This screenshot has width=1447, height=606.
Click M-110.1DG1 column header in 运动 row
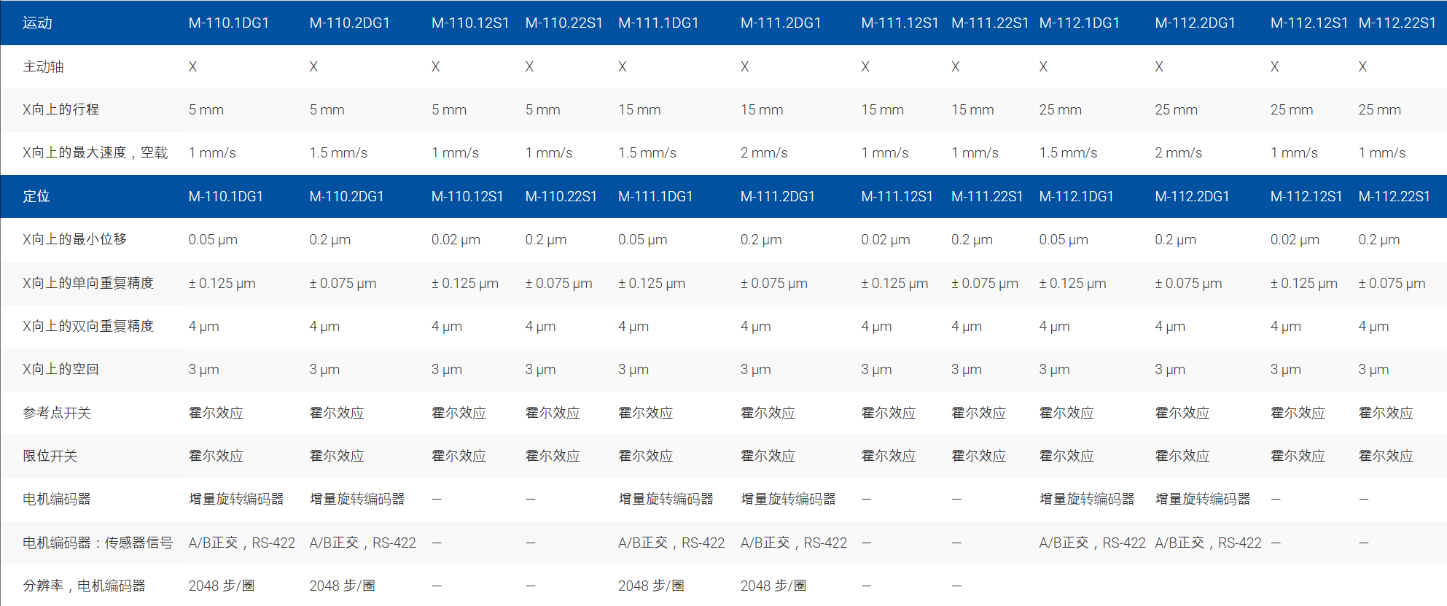coord(228,23)
